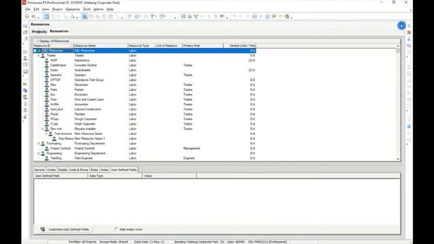Open the File menu
This screenshot has width=434, height=244.
click(x=28, y=9)
